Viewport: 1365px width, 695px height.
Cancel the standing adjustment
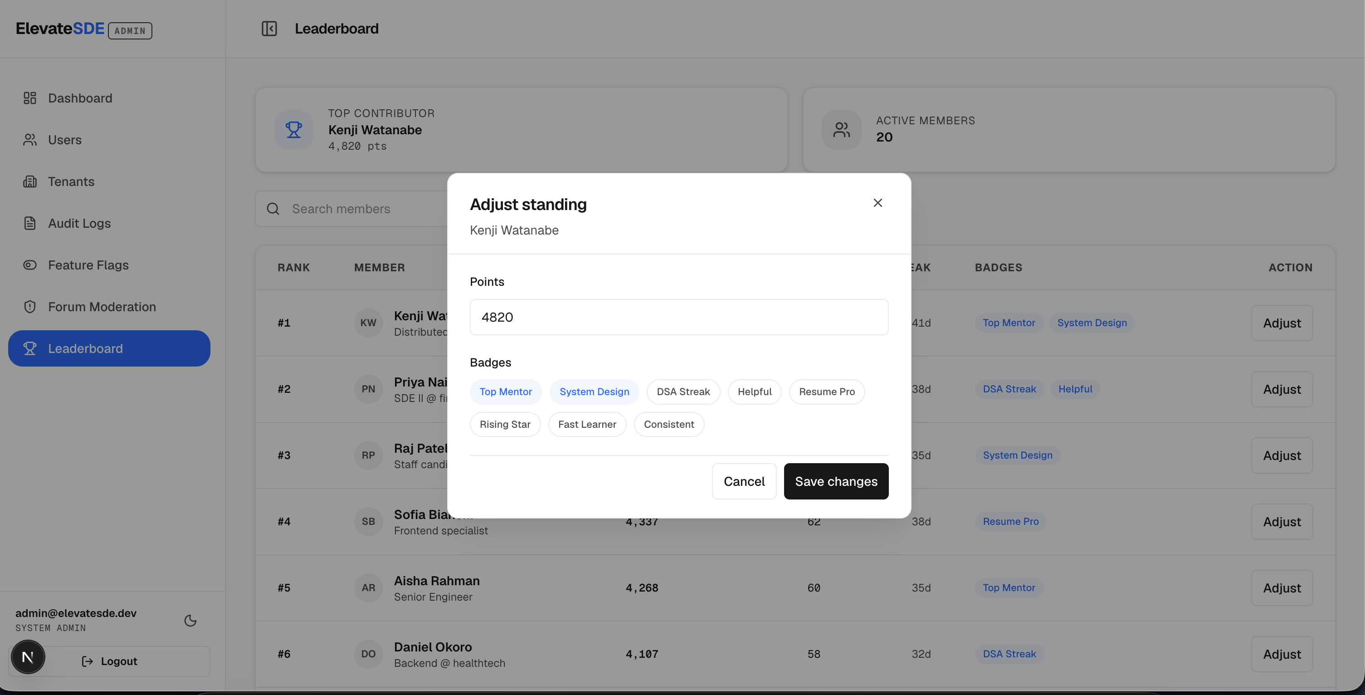coord(744,481)
